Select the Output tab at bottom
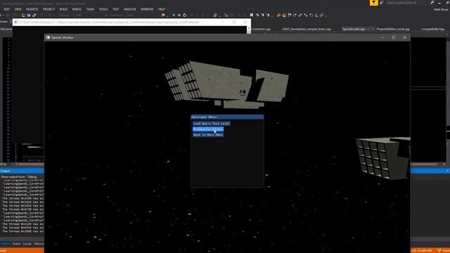This screenshot has width=450, height=253. coord(5,244)
